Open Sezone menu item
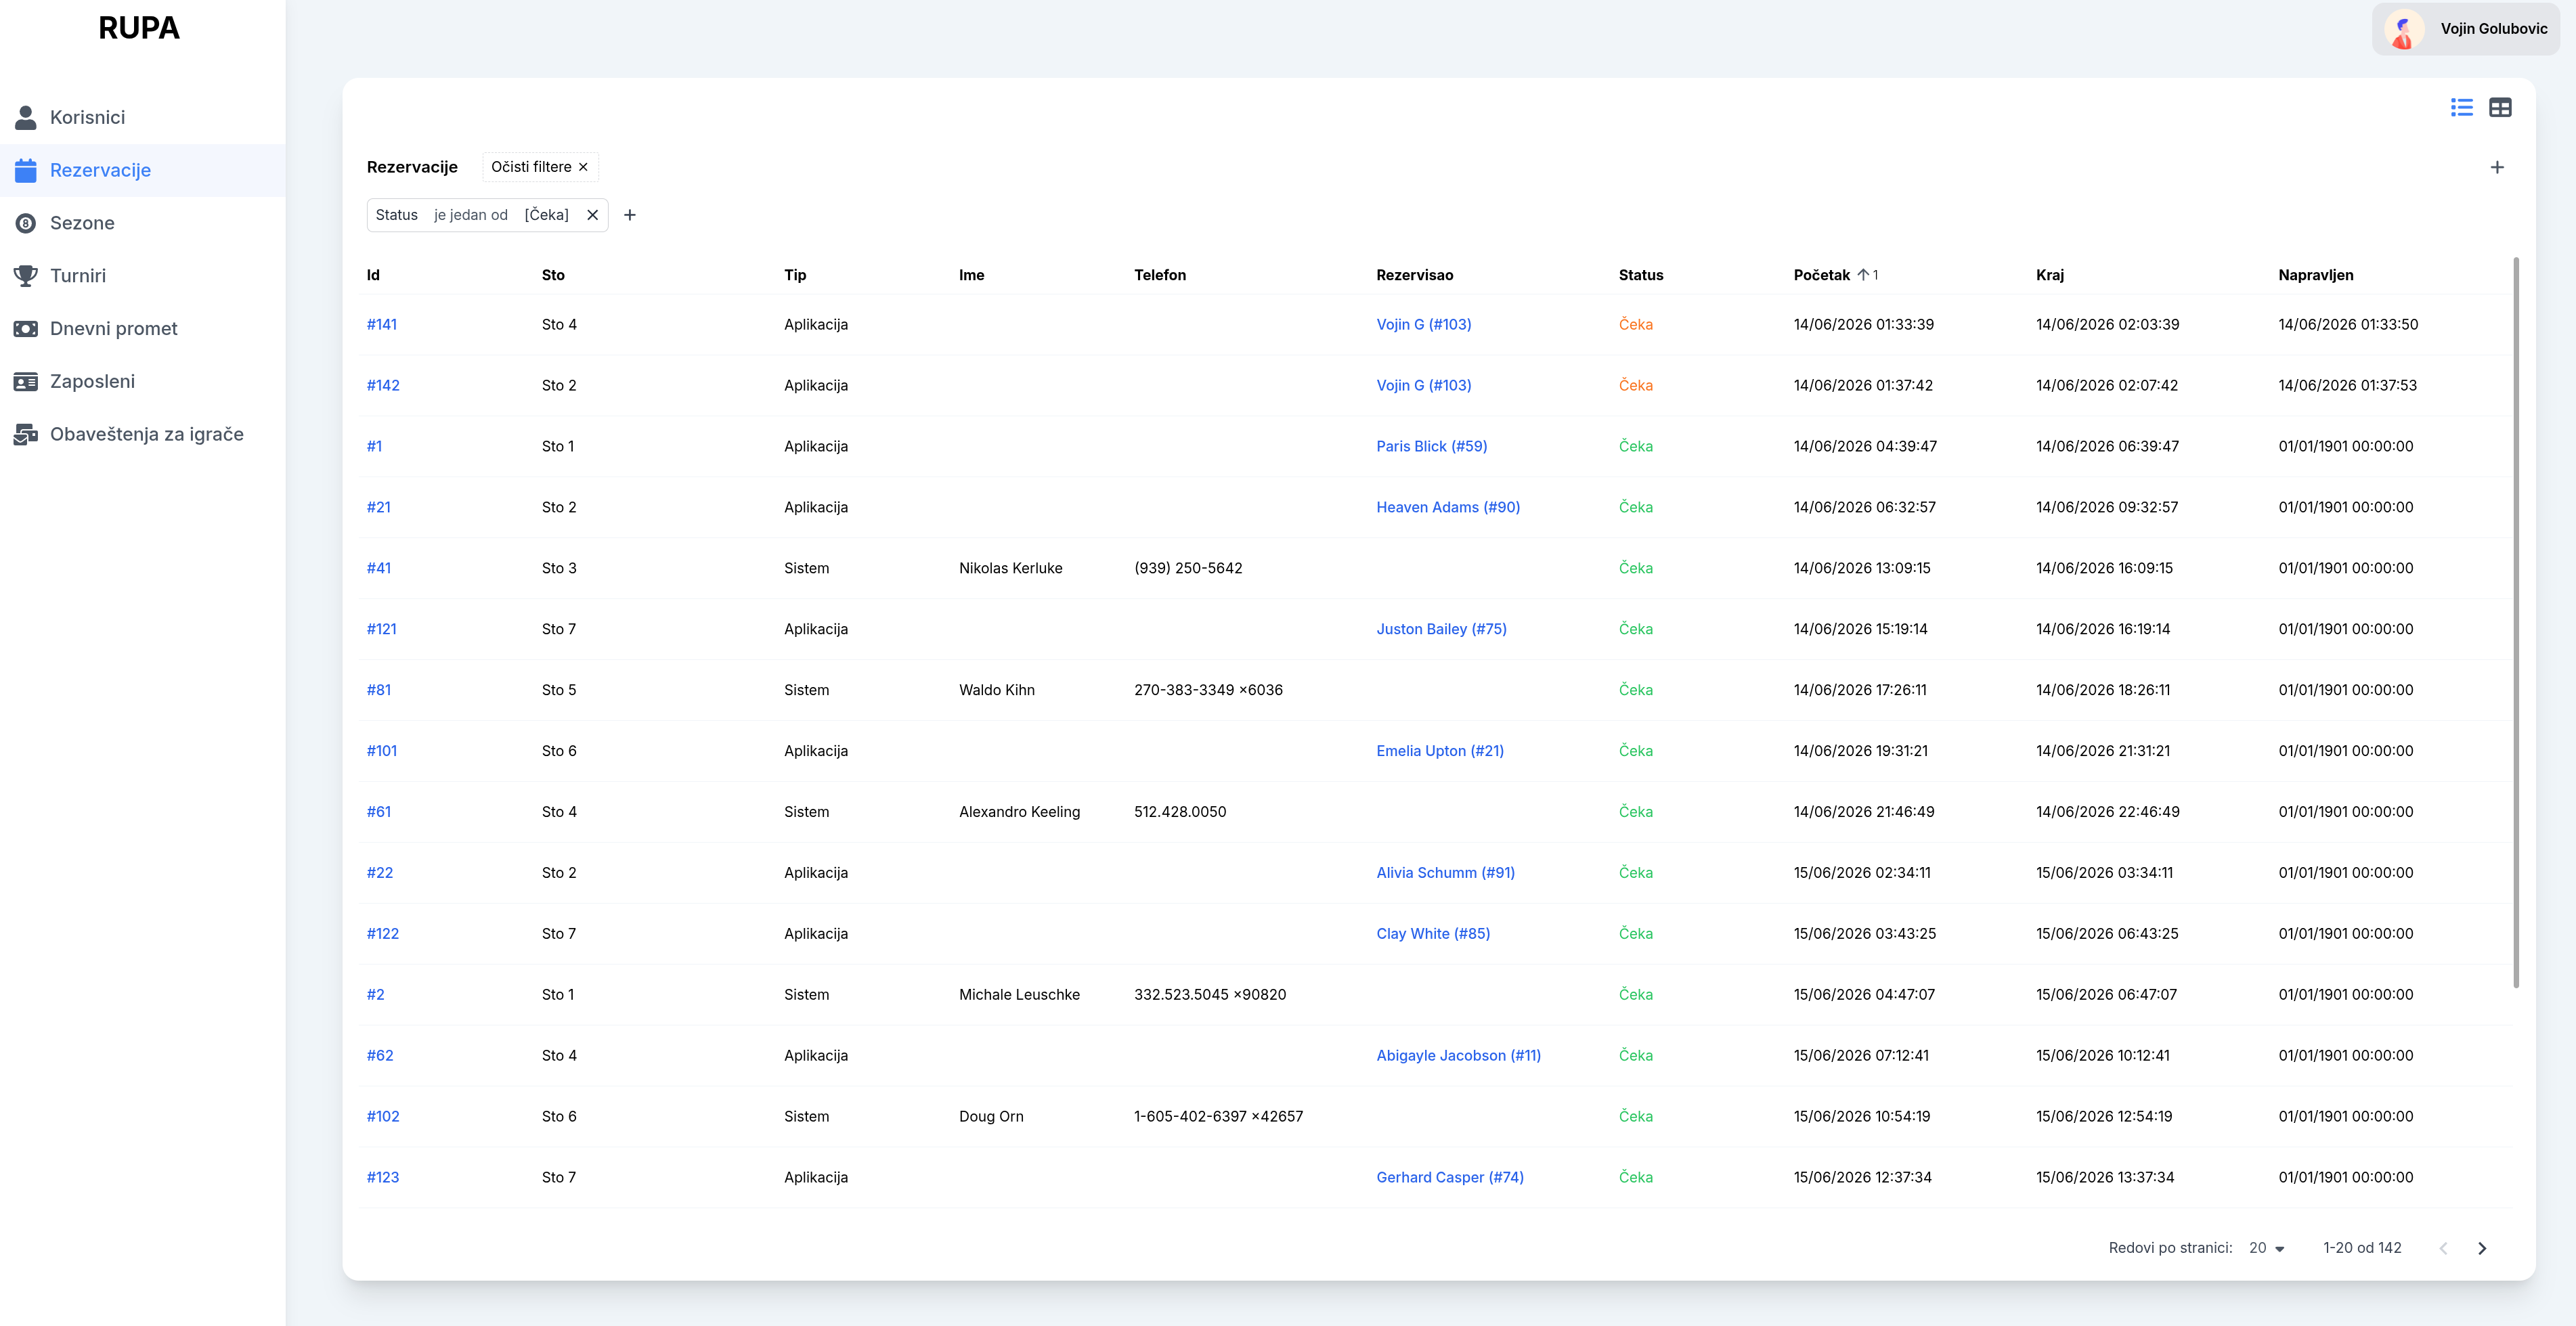 click(x=142, y=223)
